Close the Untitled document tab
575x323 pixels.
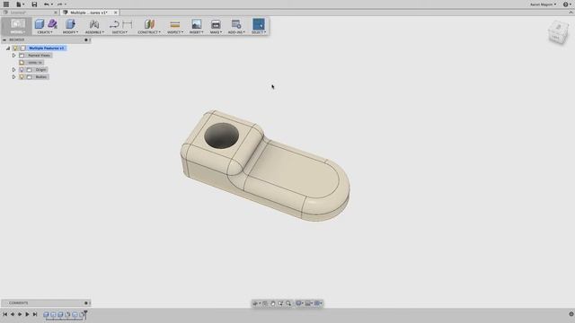(56, 13)
